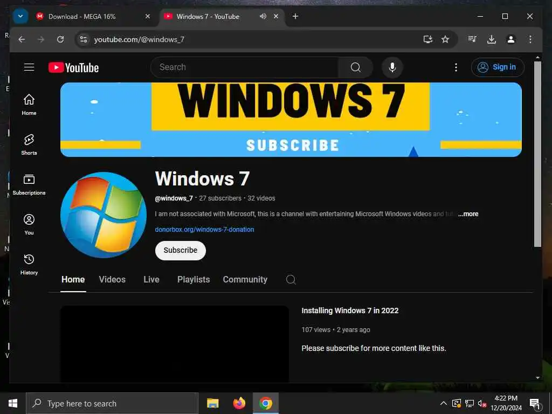Click the featured video player thumbnail
This screenshot has height=414, width=552.
point(175,343)
